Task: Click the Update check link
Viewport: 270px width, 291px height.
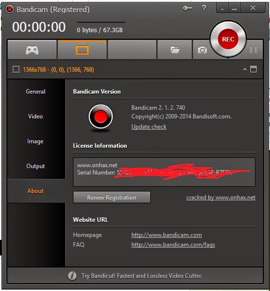Action: coord(149,127)
